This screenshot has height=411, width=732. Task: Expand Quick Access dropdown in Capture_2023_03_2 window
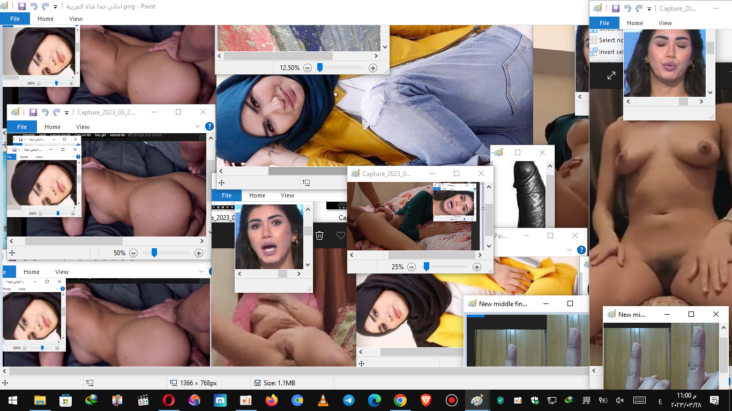point(67,112)
